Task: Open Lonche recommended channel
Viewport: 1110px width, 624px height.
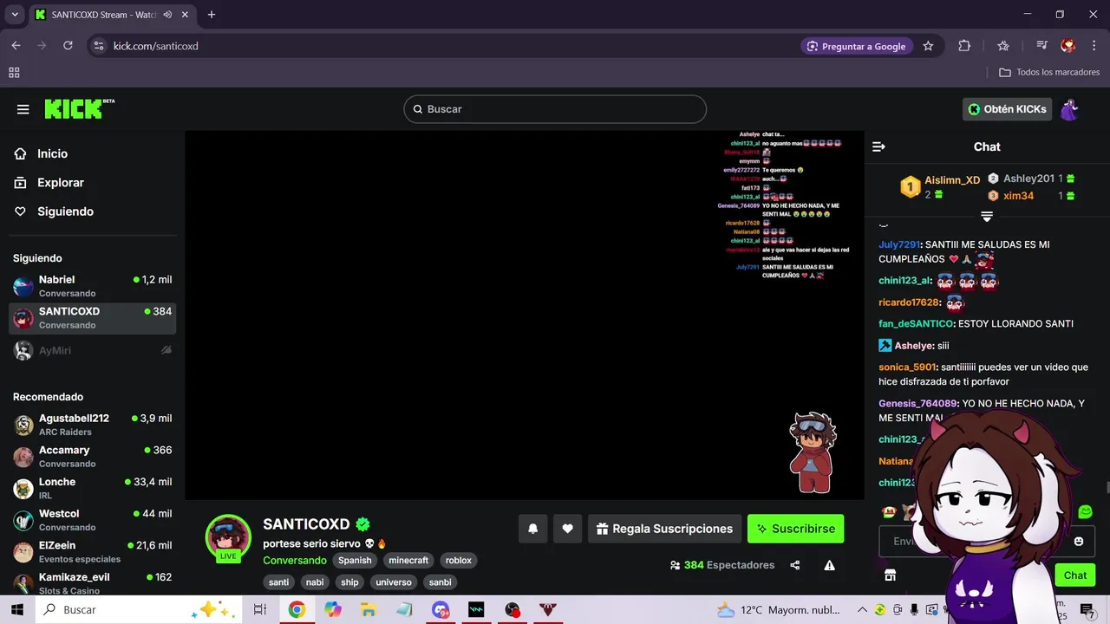Action: (x=93, y=488)
